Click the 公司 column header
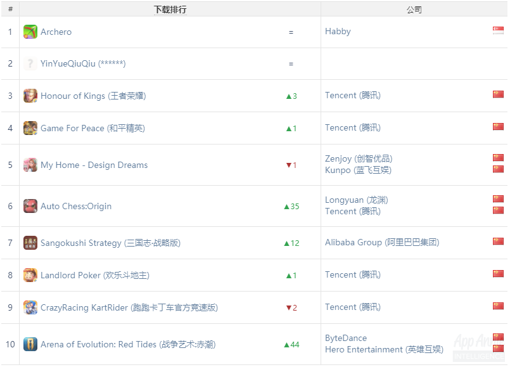510x367 pixels. [x=414, y=10]
